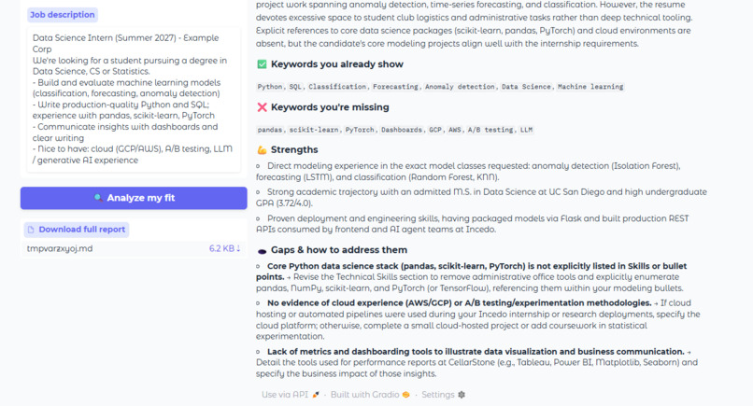Click the red X icon near Keywords you're missing
This screenshot has width=753, height=406.
pos(262,107)
